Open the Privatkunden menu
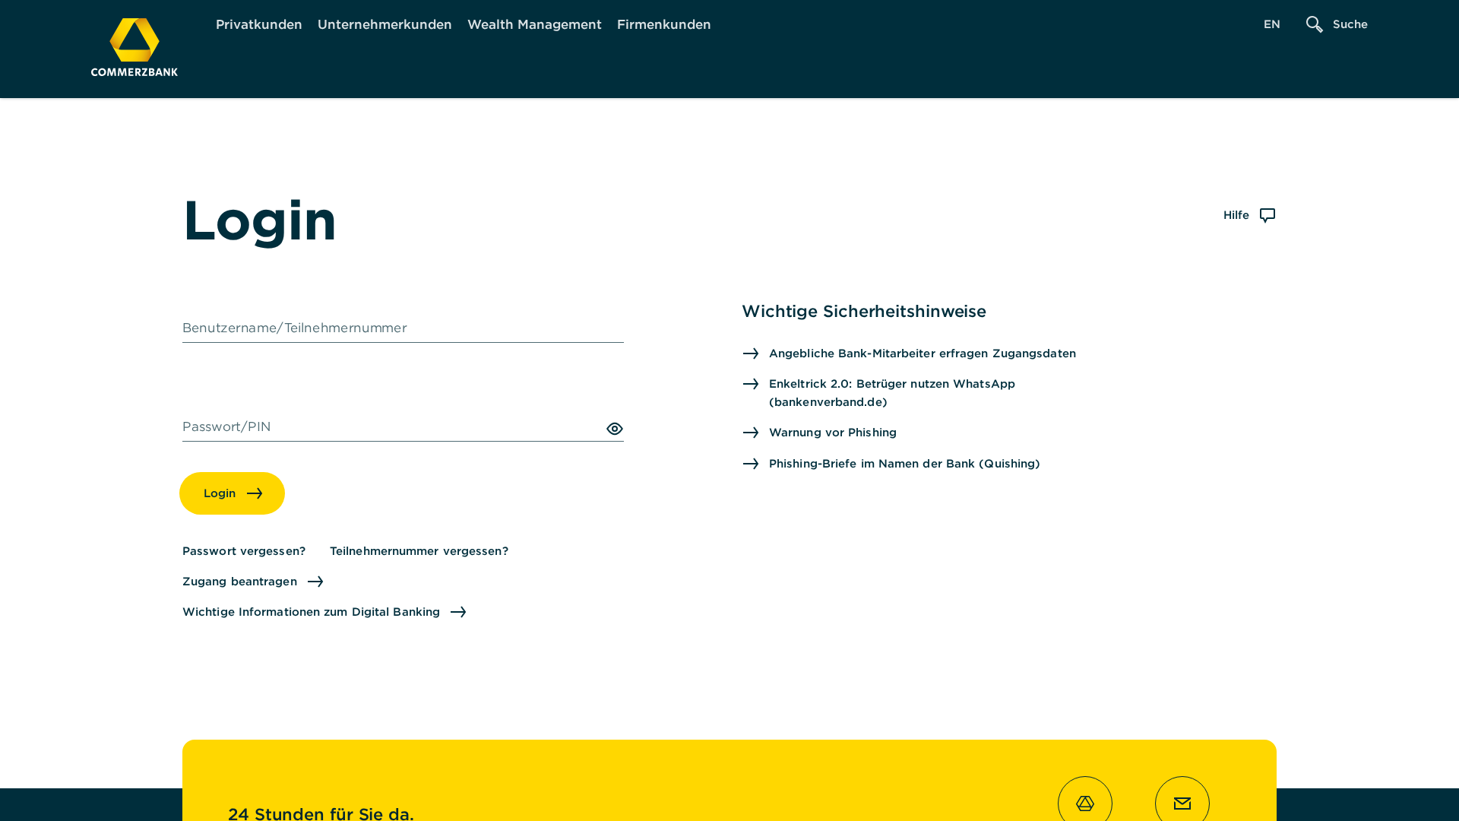Viewport: 1459px width, 821px height. point(258,24)
